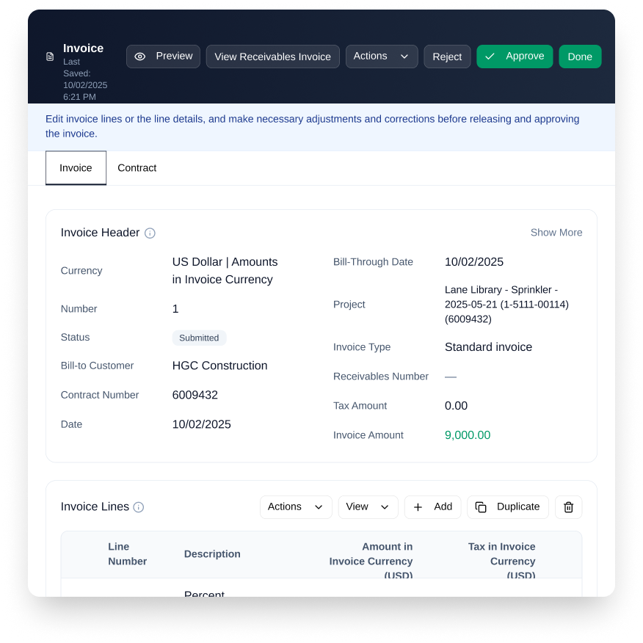Approve the invoice with checkmark button
Image resolution: width=643 pixels, height=643 pixels.
click(514, 57)
